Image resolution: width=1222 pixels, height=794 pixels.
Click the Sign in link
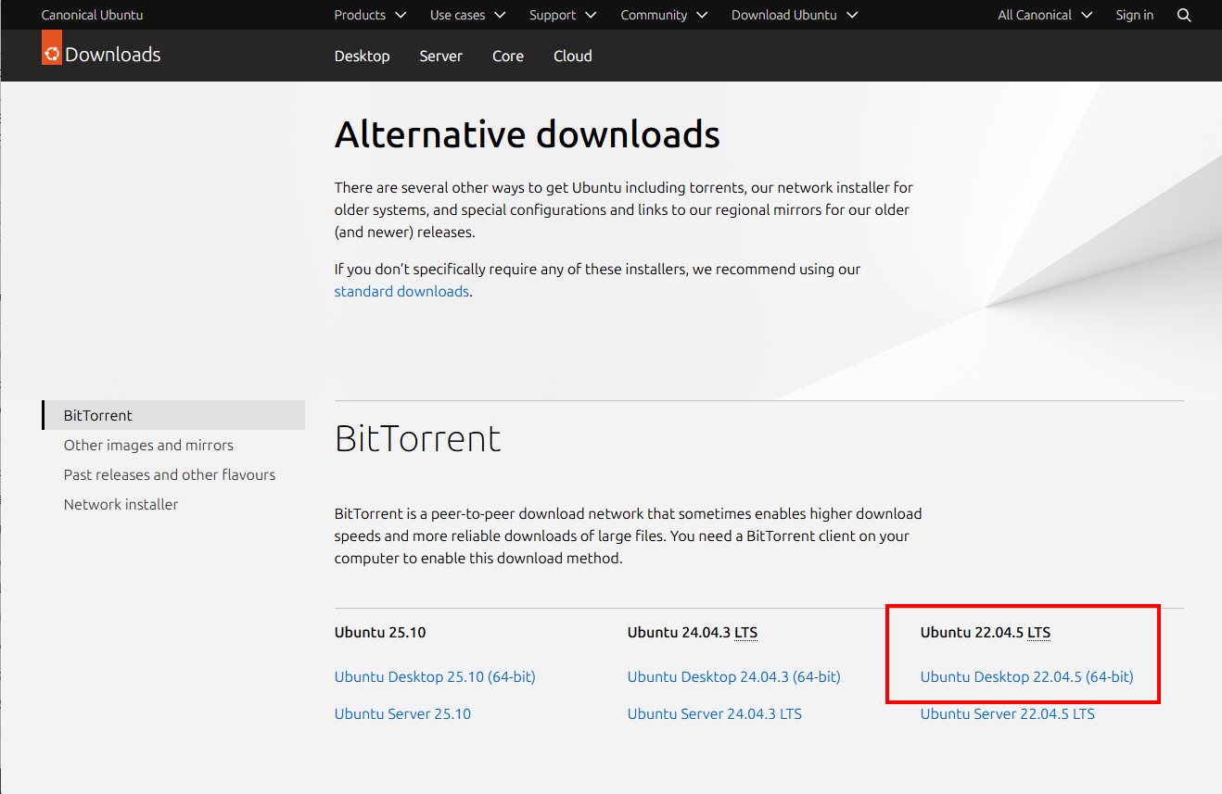point(1135,15)
